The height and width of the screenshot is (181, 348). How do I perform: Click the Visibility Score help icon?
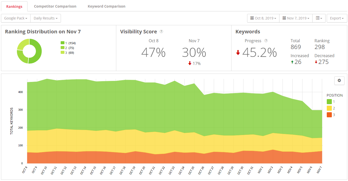click(x=161, y=32)
